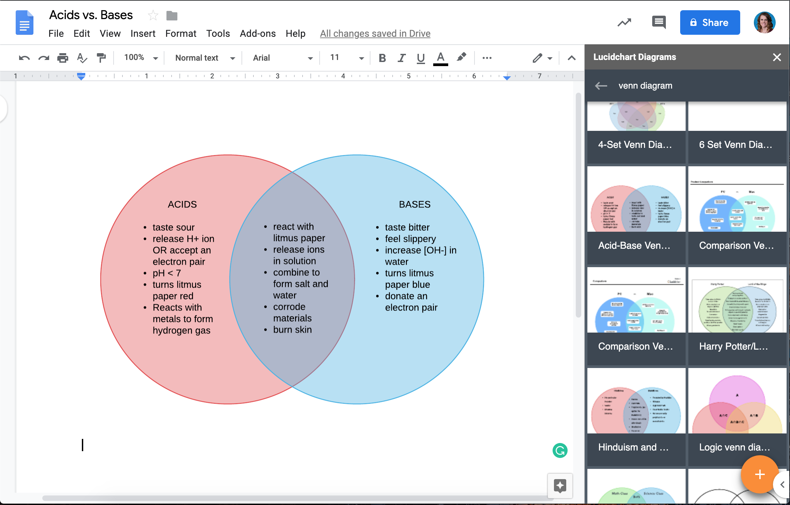Select the font size dropdown
Viewport: 790px width, 505px height.
[x=343, y=58]
